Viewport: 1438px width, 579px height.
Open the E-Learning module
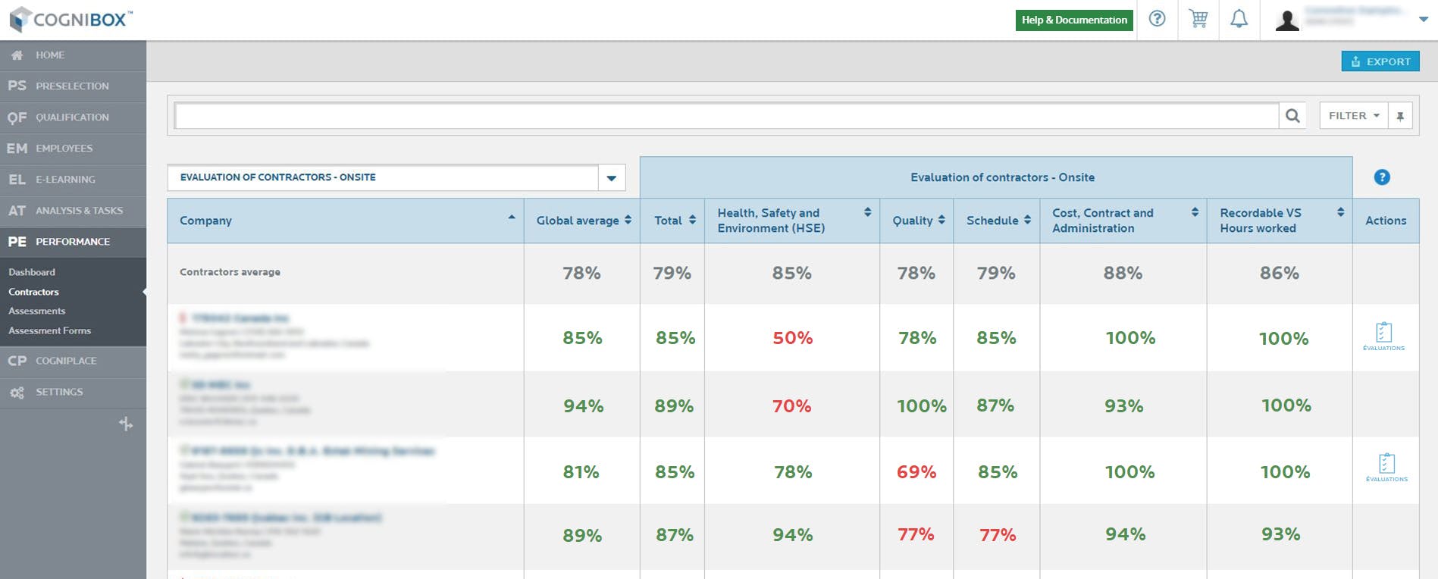pyautogui.click(x=73, y=180)
